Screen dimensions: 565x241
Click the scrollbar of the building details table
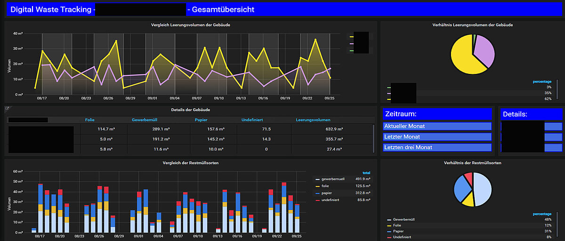point(374,139)
